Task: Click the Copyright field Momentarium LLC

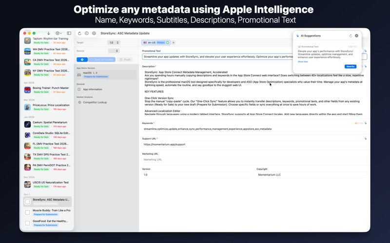Action: pyautogui.click(x=312, y=175)
